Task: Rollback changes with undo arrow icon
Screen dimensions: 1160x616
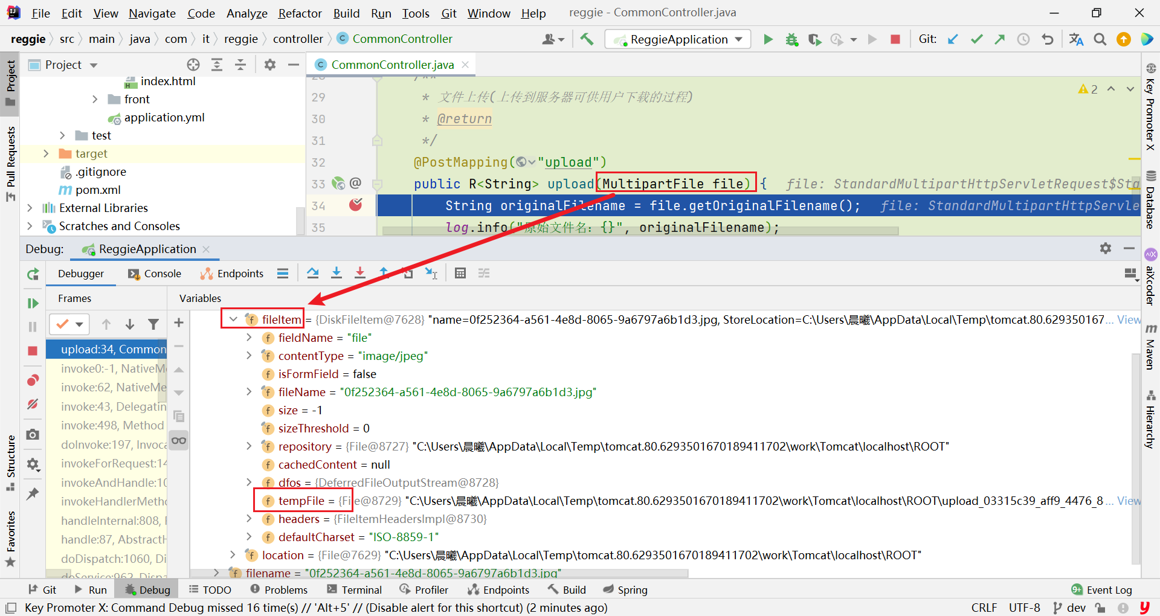Action: tap(1047, 39)
